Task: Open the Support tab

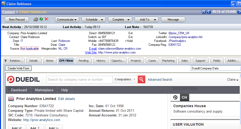Action: pyautogui.click(x=200, y=61)
